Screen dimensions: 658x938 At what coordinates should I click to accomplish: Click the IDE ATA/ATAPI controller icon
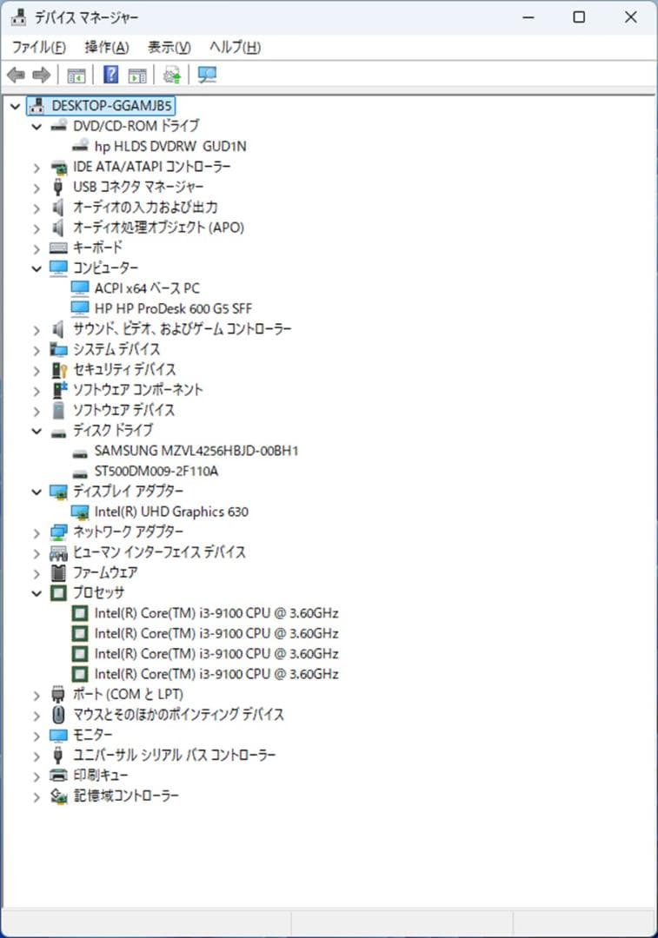point(59,167)
